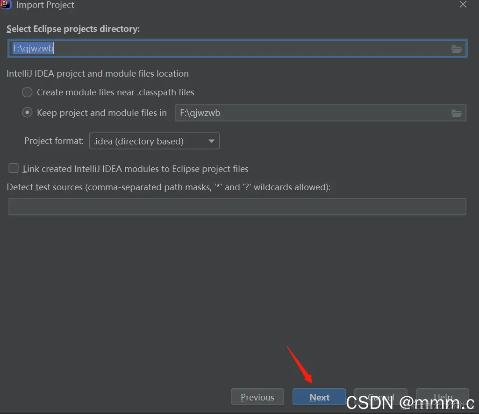Browse folder for Eclipse projects directory

pos(457,49)
